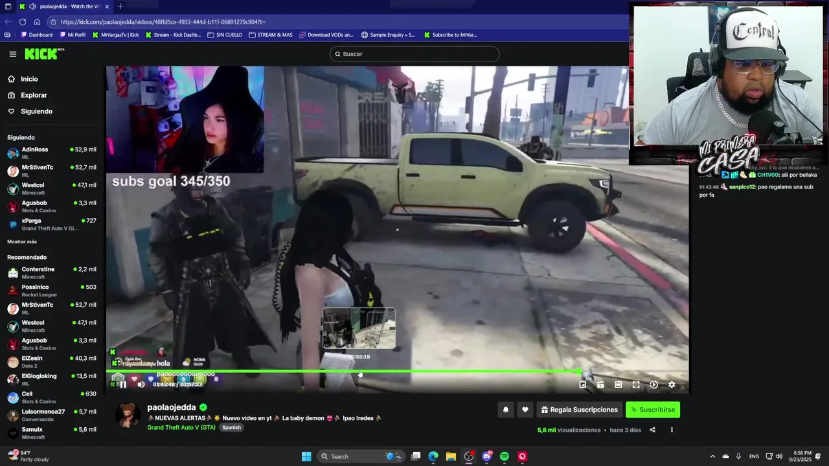The image size is (829, 466).
Task: Enter fullscreen on the video player
Action: tap(636, 384)
